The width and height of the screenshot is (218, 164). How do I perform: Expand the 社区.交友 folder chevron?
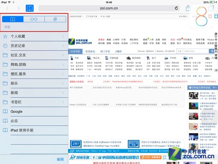[63, 55]
